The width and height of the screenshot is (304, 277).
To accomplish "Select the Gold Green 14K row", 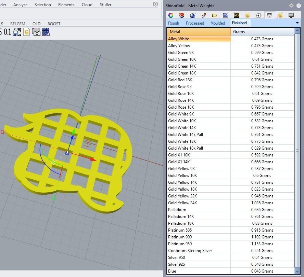I will pos(230,66).
